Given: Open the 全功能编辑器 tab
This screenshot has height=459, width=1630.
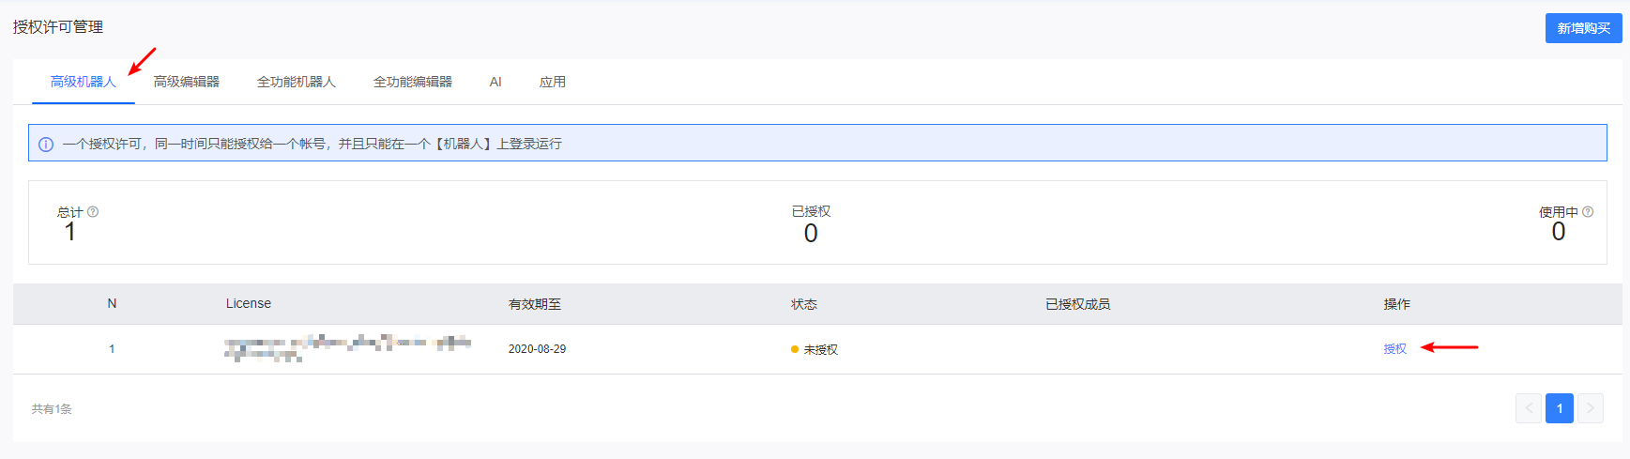Looking at the screenshot, I should pos(413,82).
